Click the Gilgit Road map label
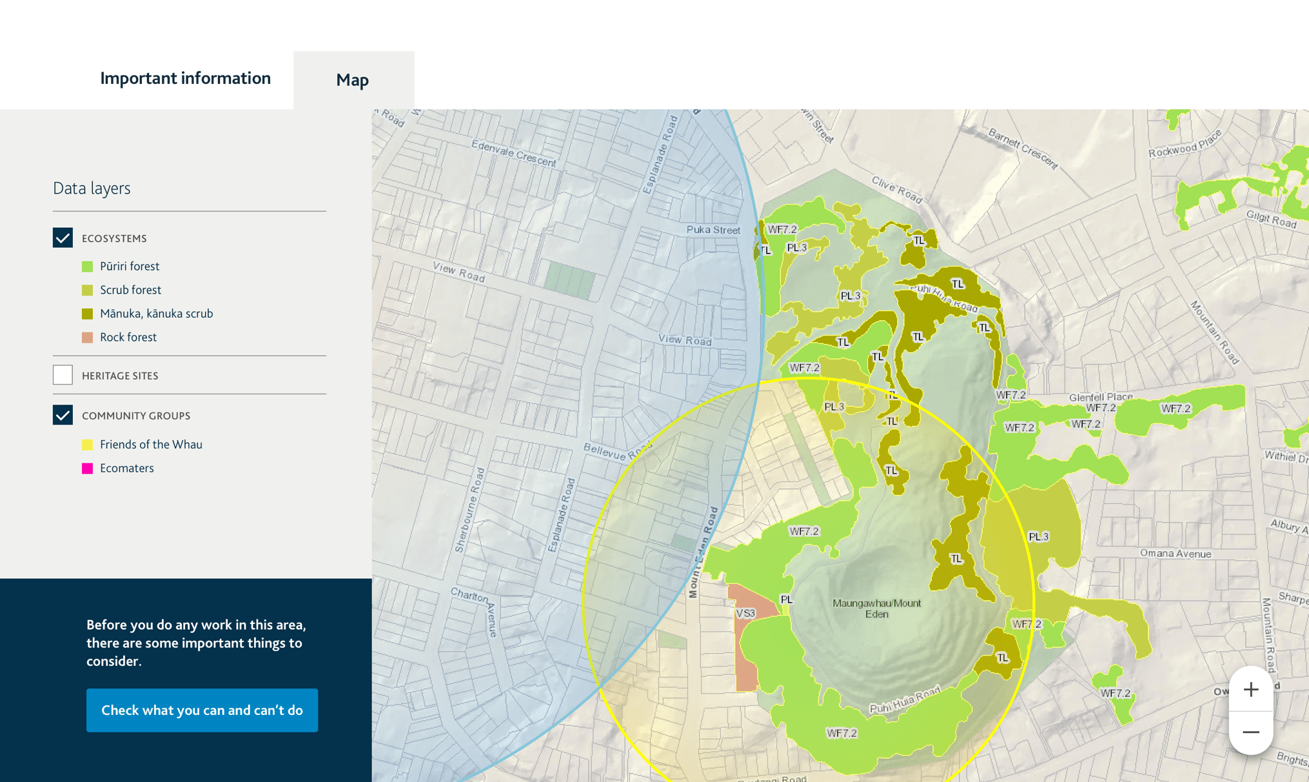The image size is (1309, 782). pos(1271,219)
